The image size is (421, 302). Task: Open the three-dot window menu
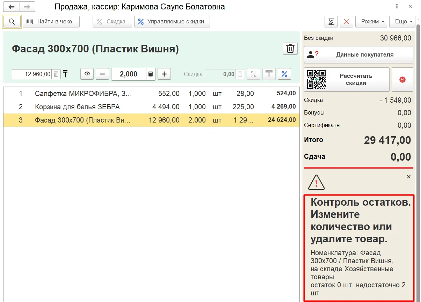pos(397,6)
